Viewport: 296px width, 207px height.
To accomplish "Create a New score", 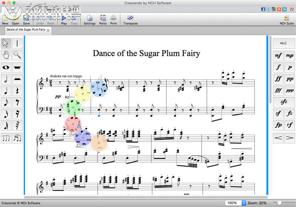I will click(5, 20).
